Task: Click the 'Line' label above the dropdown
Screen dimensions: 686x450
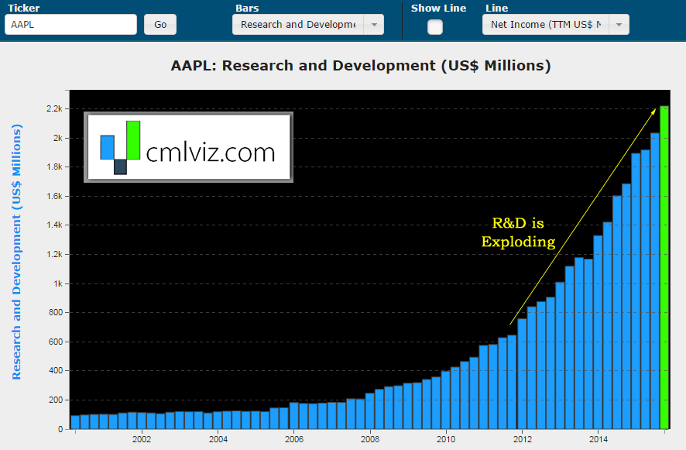Action: coord(496,8)
